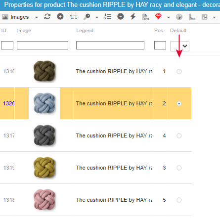Image resolution: width=220 pixels, height=224 pixels.
Task: Click the Properties for product title bar
Action: [x=110, y=5]
